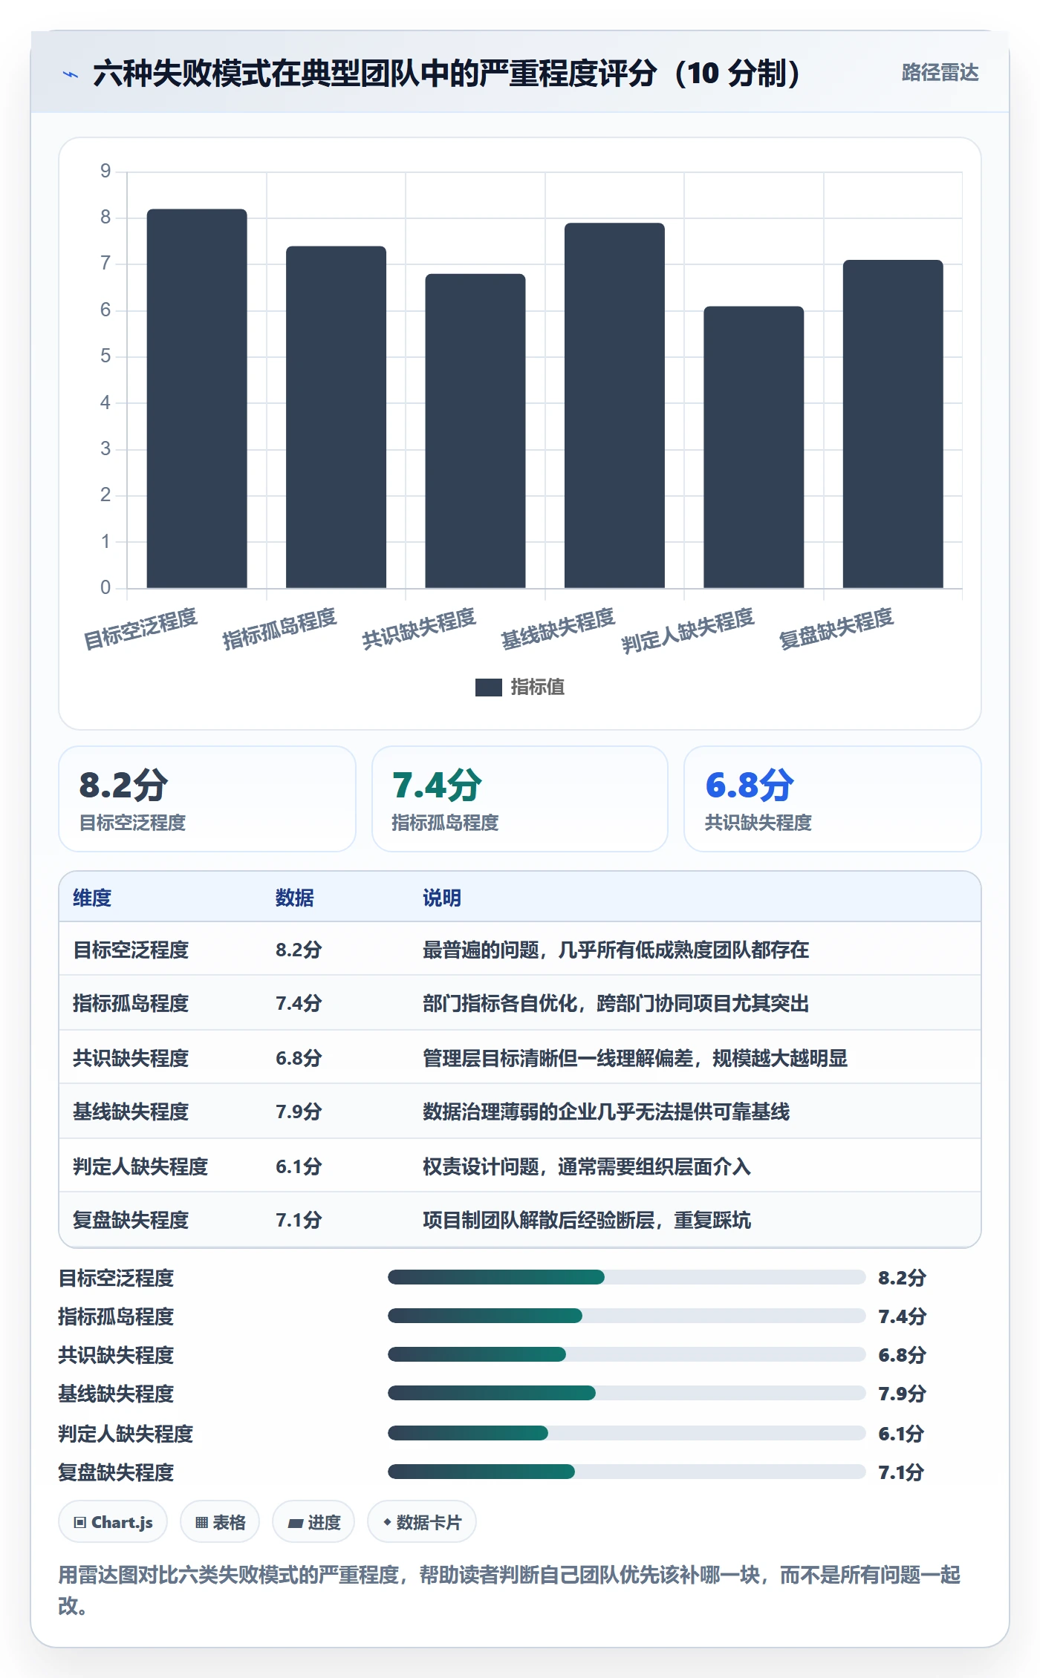Select the description starting 最普遍的问题
Image resolution: width=1040 pixels, height=1678 pixels.
pos(616,950)
